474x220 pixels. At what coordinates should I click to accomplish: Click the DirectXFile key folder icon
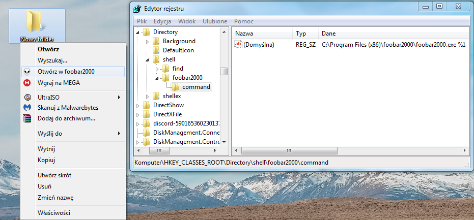tap(146, 114)
